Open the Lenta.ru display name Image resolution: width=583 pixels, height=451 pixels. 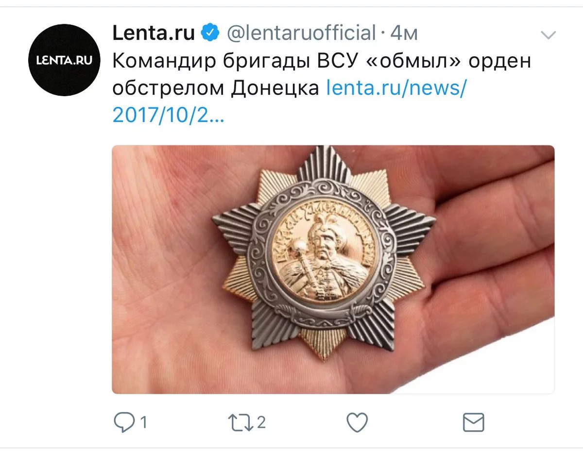[154, 33]
